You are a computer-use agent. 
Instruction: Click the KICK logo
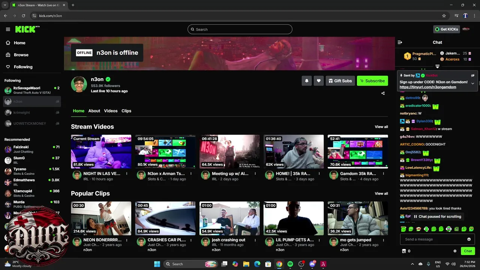tap(26, 29)
